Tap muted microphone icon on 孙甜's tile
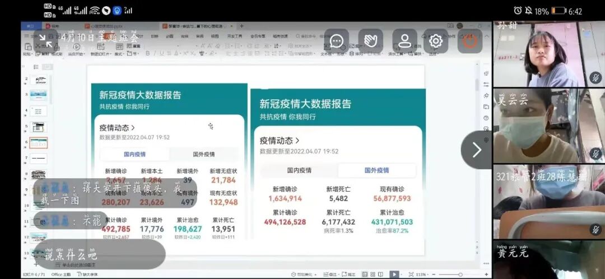605x279 pixels. (x=595, y=78)
